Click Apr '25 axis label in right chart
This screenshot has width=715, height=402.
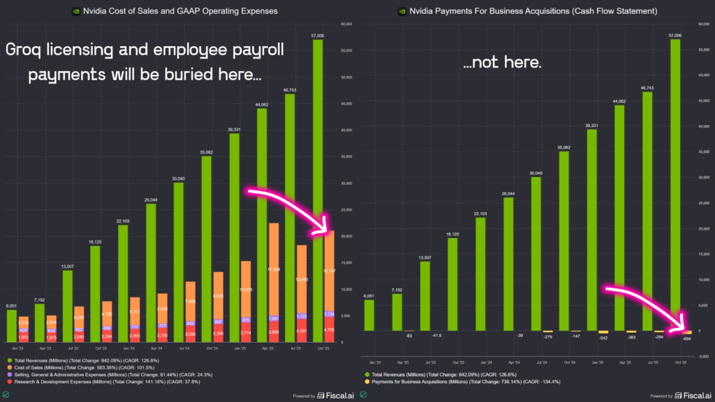click(x=625, y=362)
